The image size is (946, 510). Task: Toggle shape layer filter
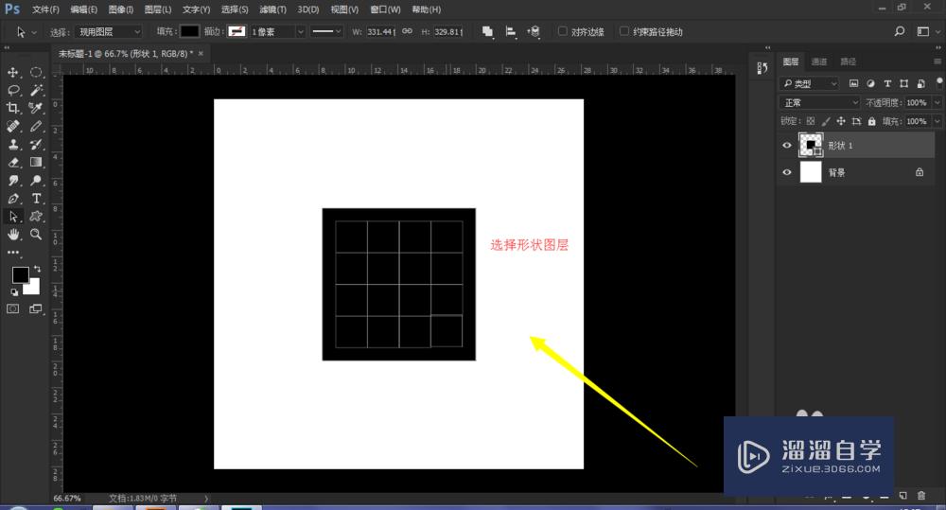[903, 83]
